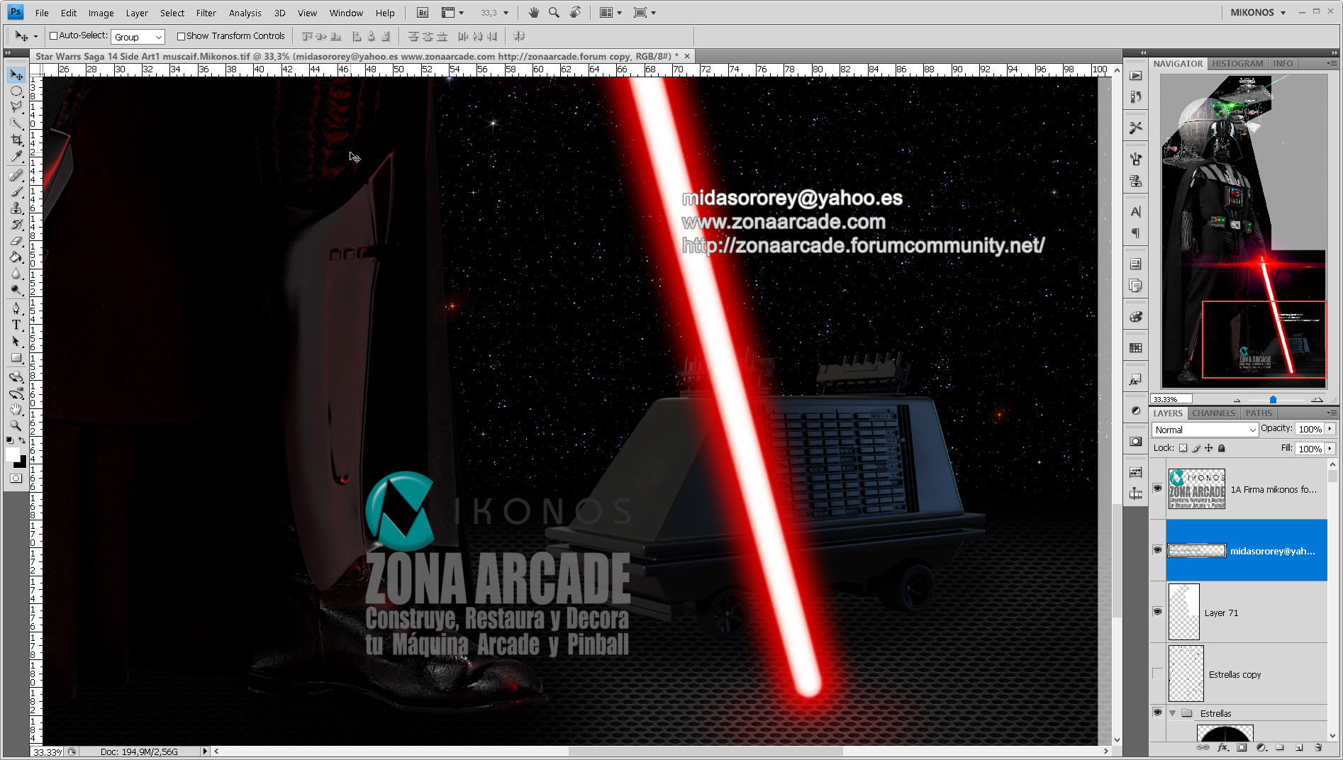Select the Eraser tool
The height and width of the screenshot is (760, 1343).
pyautogui.click(x=16, y=240)
